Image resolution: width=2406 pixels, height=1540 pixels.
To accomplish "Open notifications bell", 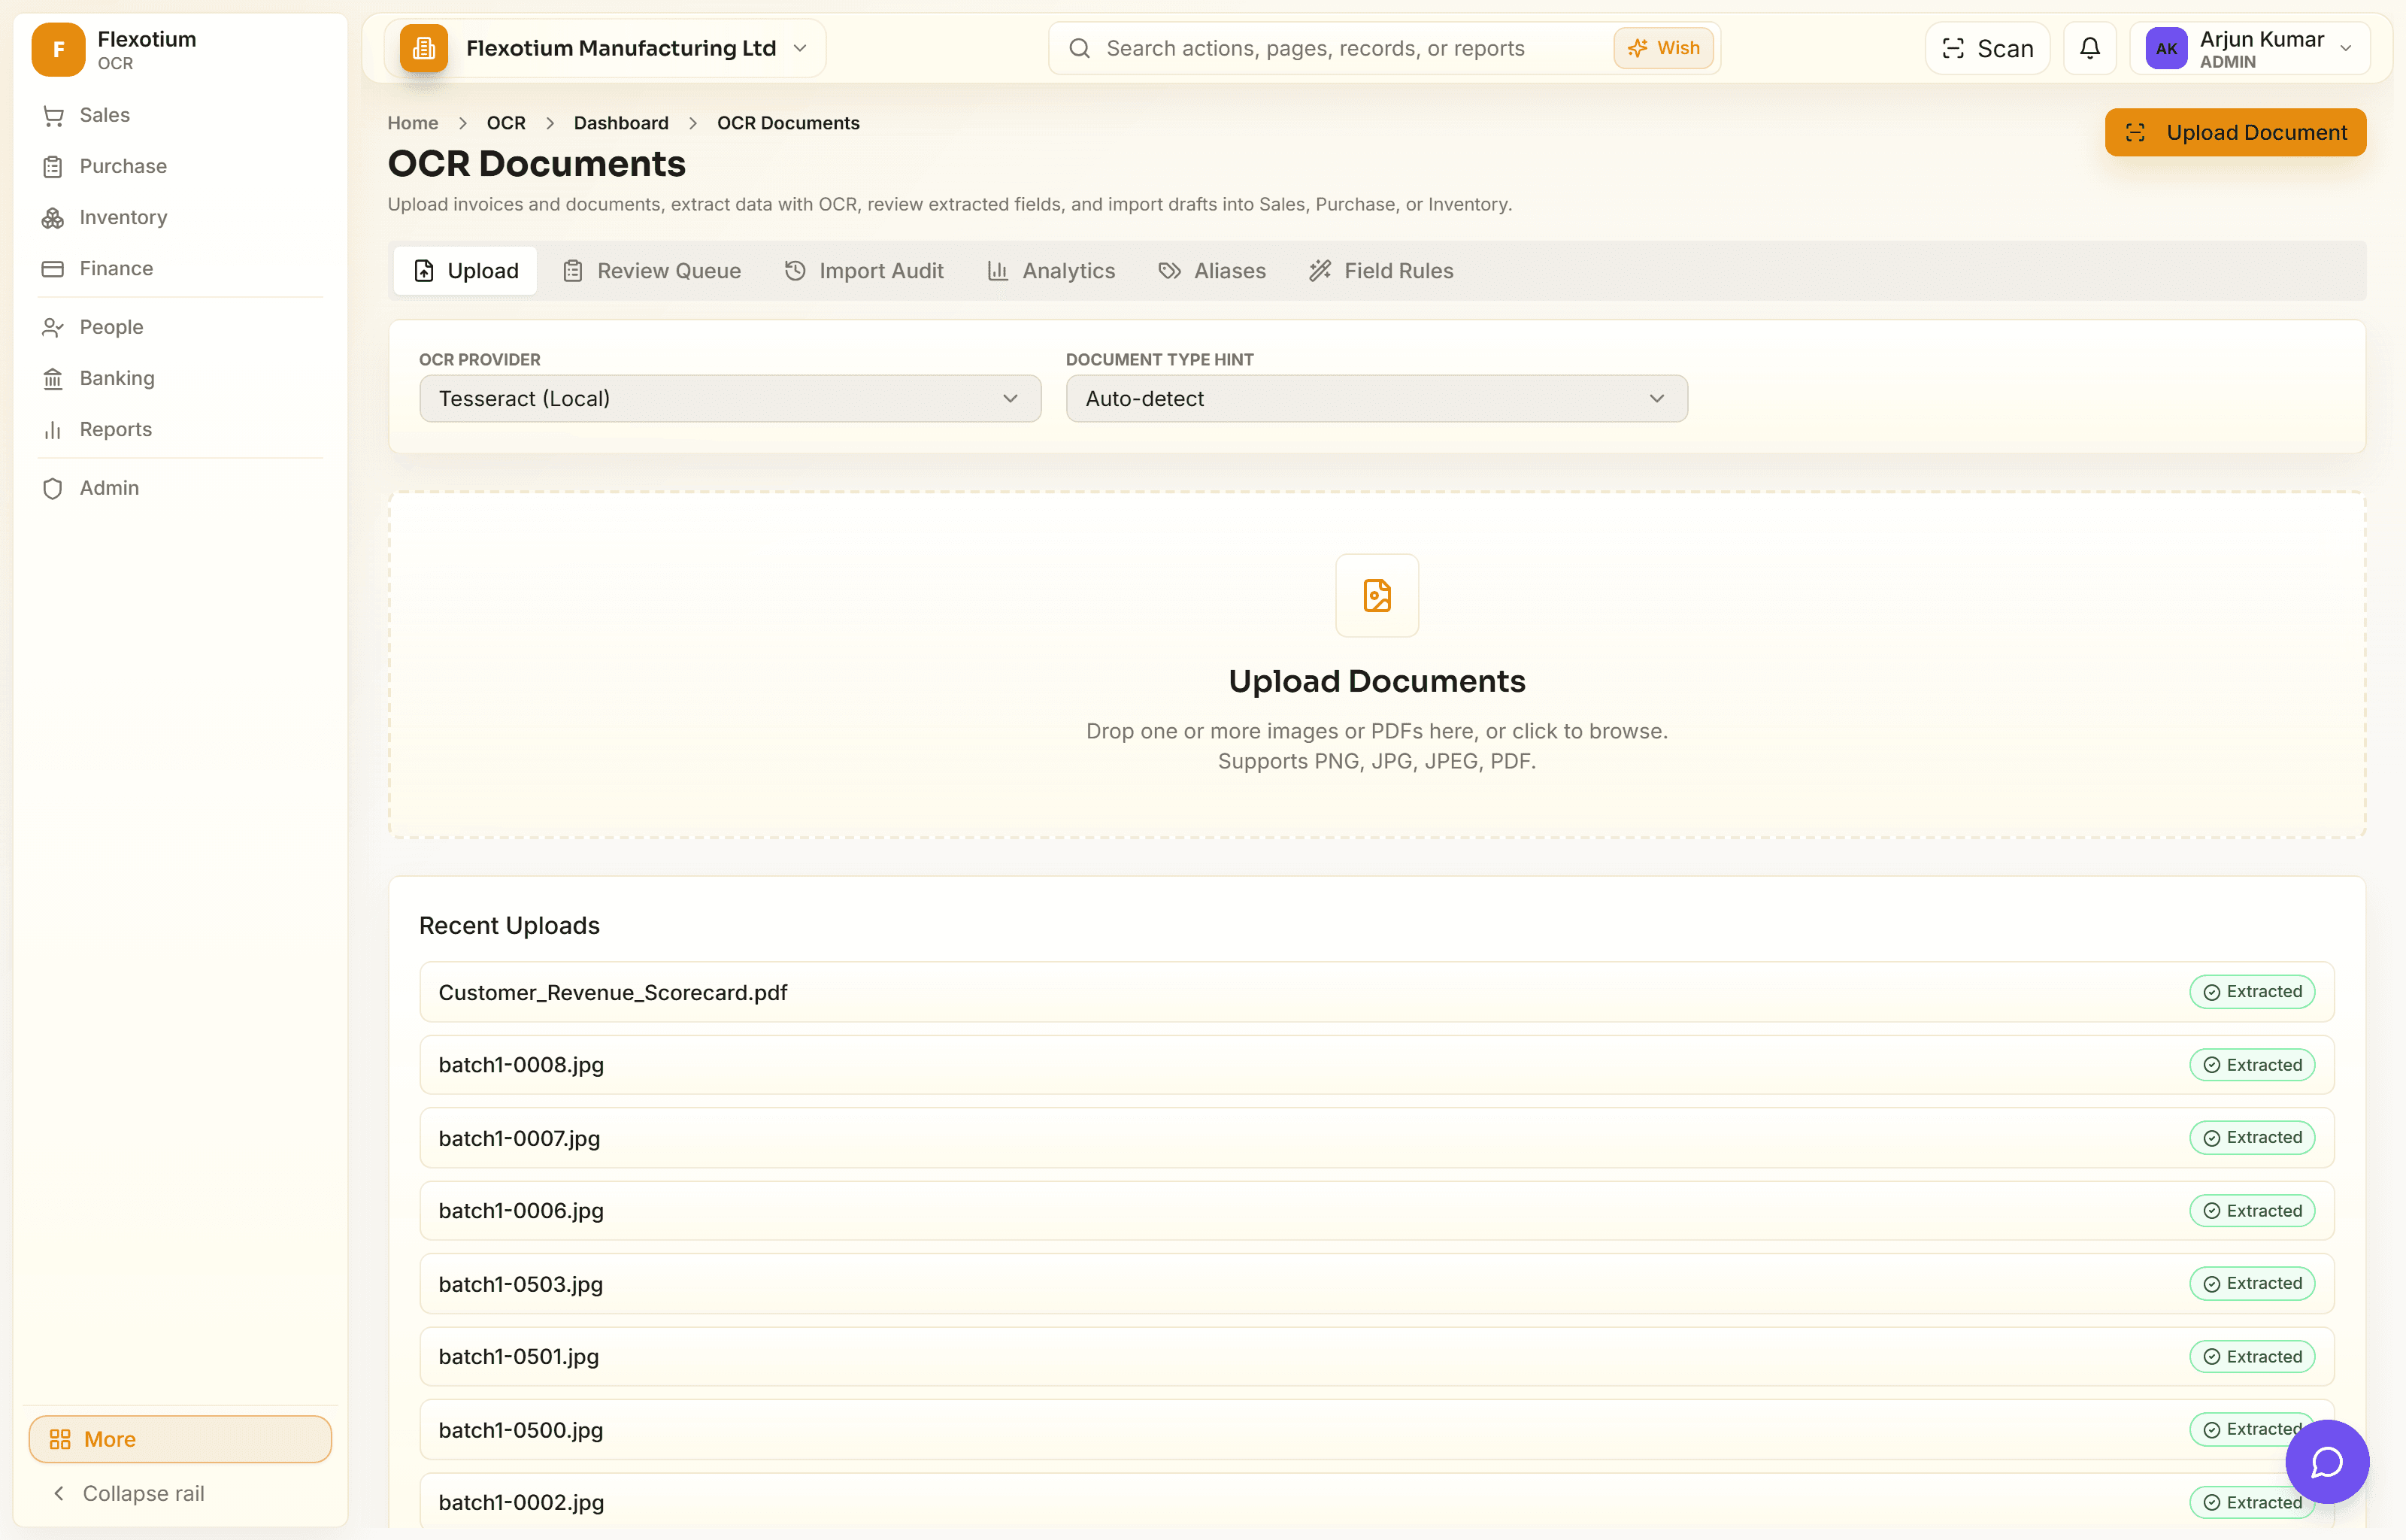I will pos(2090,48).
